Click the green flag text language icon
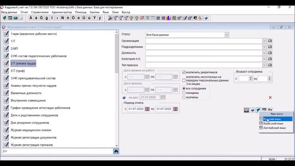295x166 pixels. pyautogui.click(x=258, y=110)
